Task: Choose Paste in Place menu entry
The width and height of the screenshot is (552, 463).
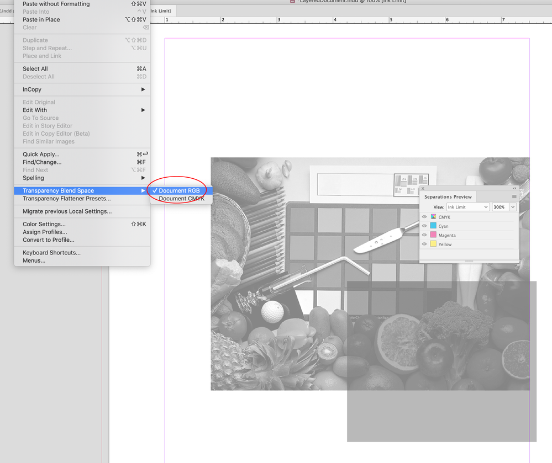Action: click(82, 19)
